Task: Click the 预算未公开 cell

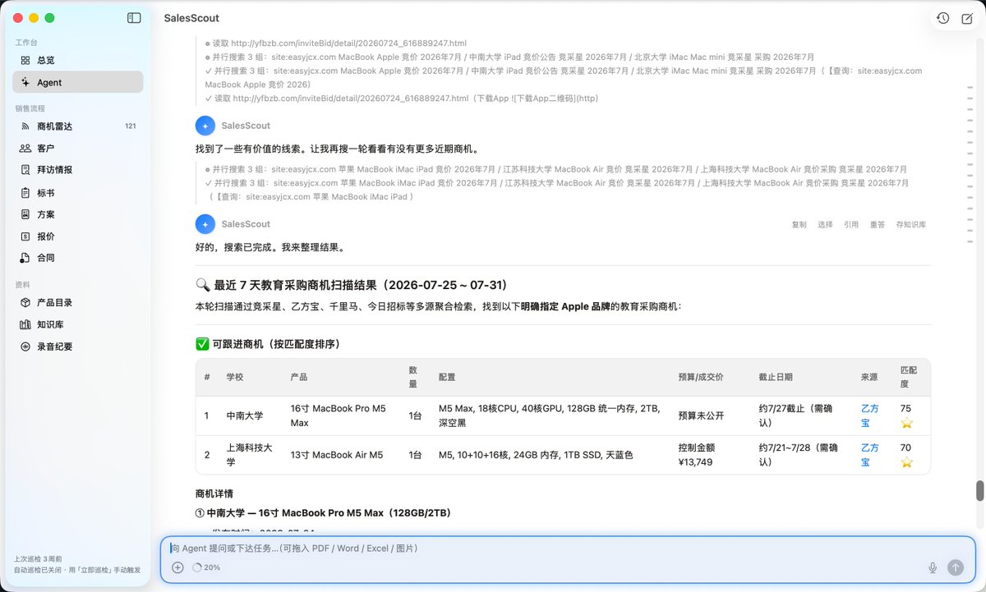Action: 701,415
